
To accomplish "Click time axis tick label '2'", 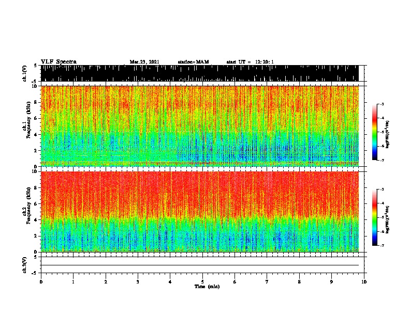I will click(x=106, y=282).
